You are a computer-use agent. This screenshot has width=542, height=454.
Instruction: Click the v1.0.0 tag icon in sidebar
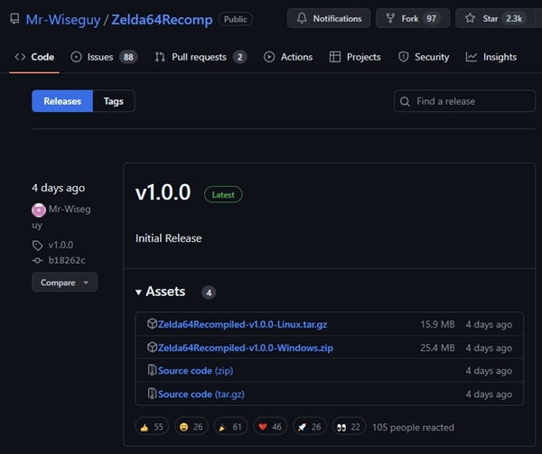pos(37,245)
